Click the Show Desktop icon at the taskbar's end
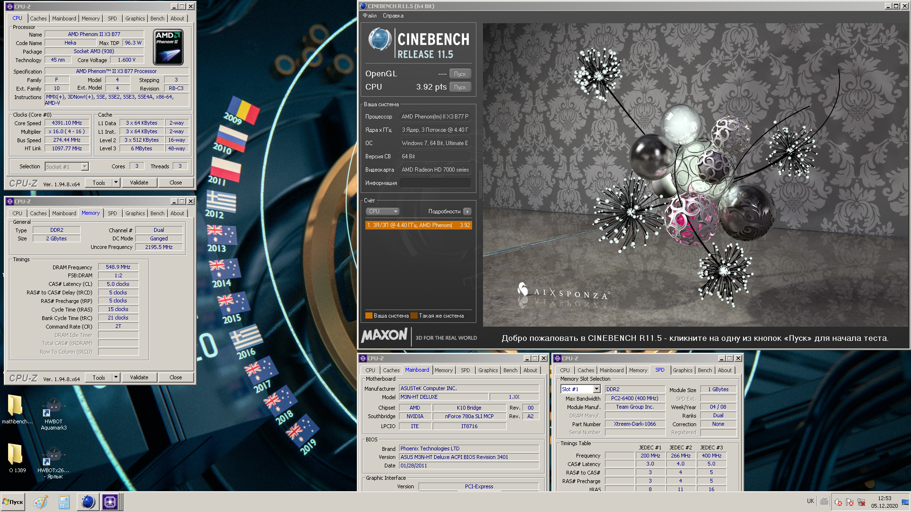911x512 pixels. point(905,502)
